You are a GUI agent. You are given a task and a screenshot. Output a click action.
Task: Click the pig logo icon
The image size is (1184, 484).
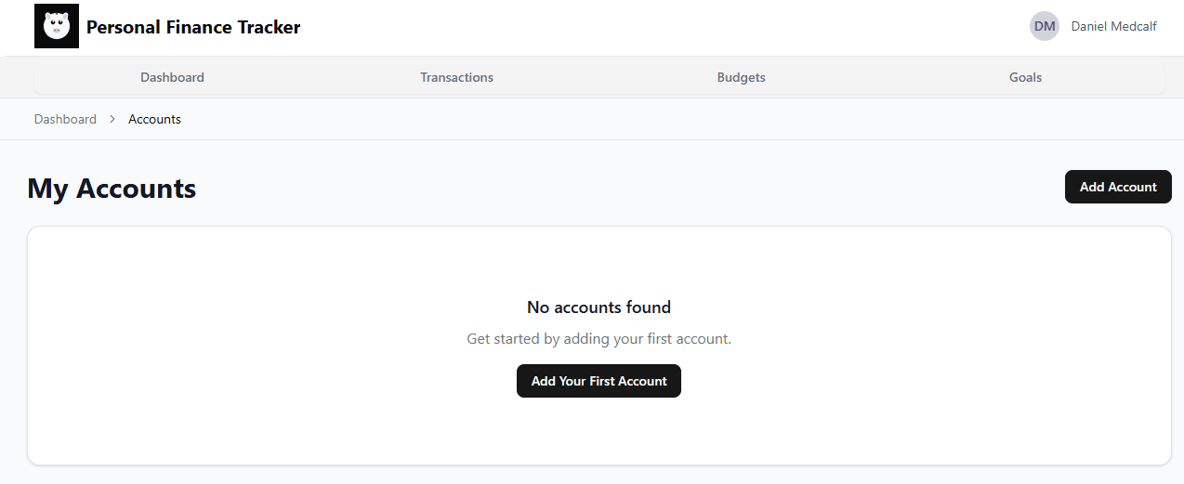57,26
